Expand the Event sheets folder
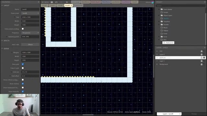This screenshot has height=116, width=207. [159, 9]
